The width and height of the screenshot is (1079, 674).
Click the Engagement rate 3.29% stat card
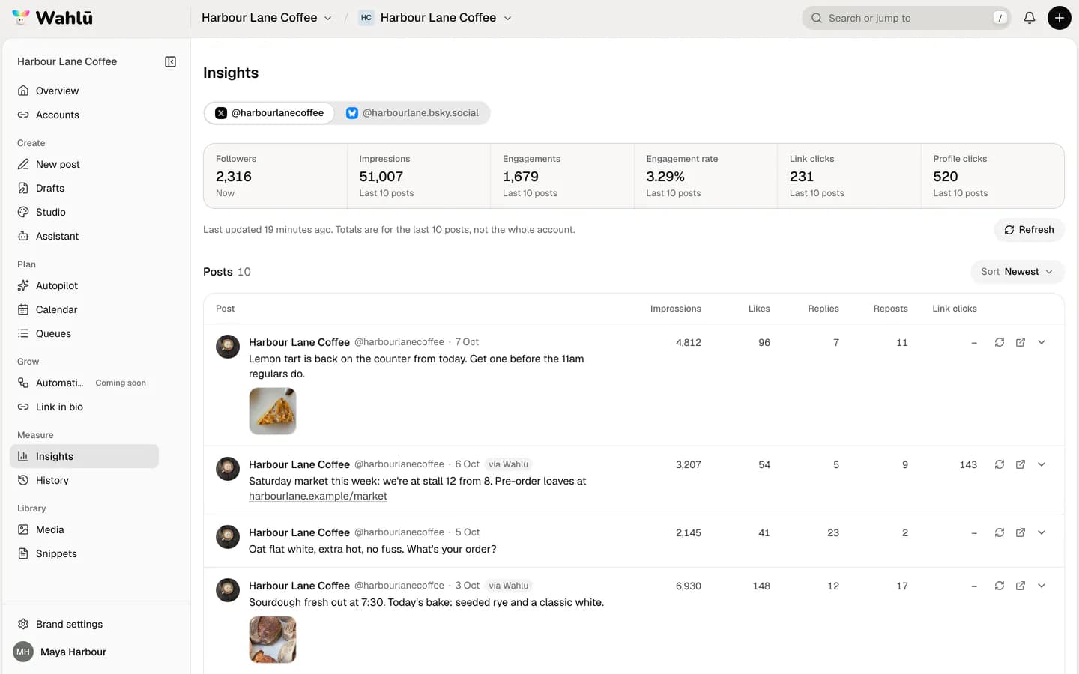click(706, 176)
